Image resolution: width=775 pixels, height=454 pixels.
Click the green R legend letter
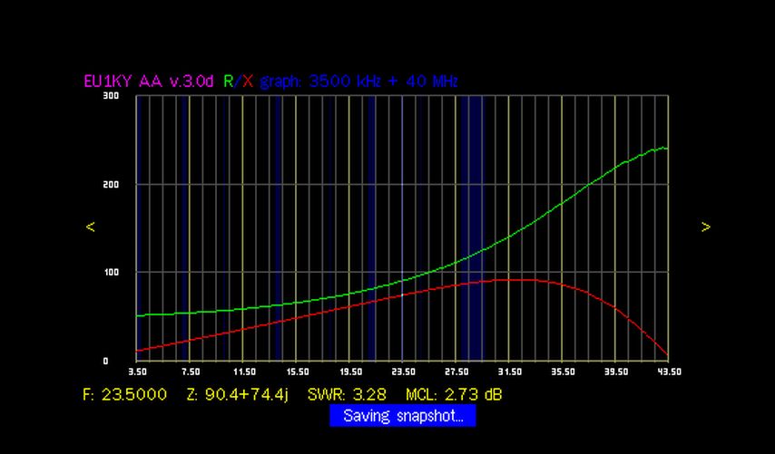tap(229, 81)
